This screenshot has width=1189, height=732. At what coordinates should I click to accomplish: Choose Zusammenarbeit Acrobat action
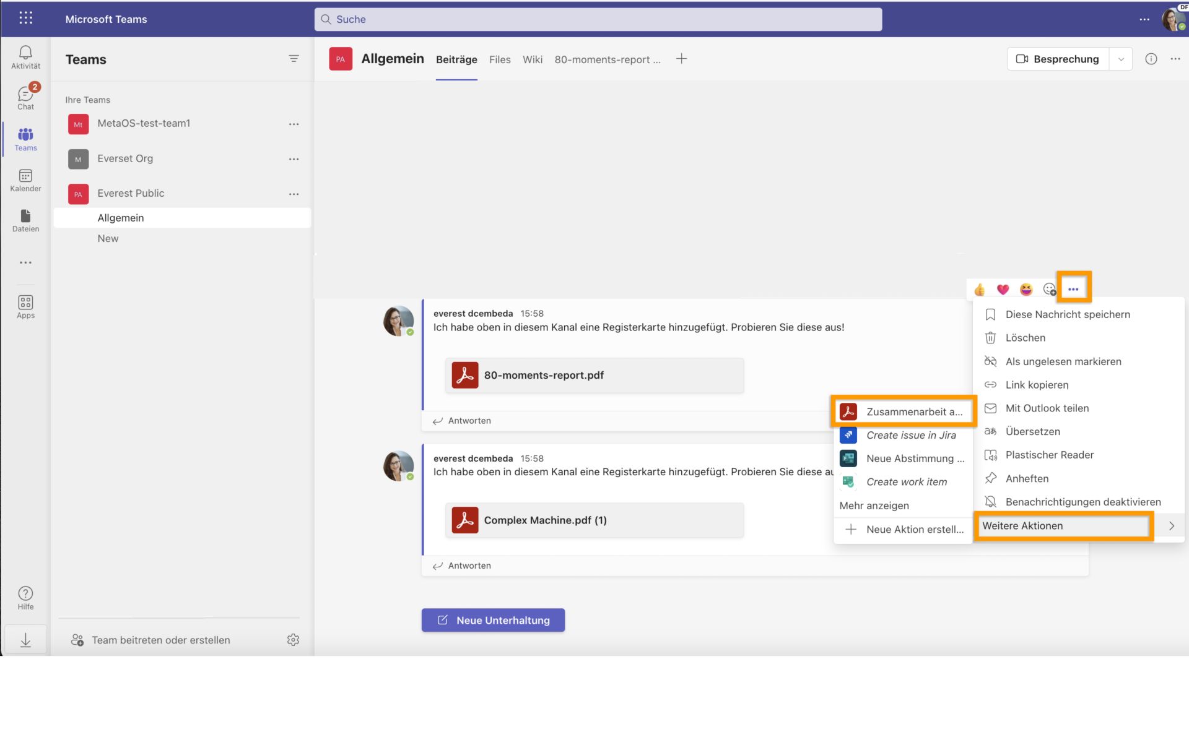click(x=903, y=411)
